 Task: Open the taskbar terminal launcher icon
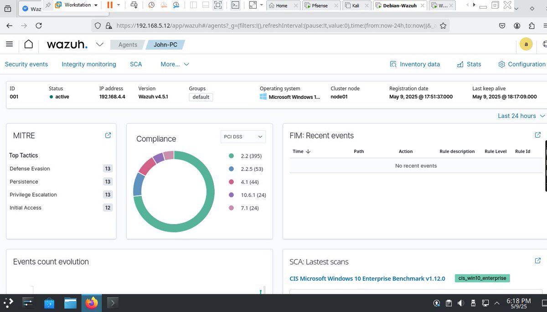[x=113, y=303]
